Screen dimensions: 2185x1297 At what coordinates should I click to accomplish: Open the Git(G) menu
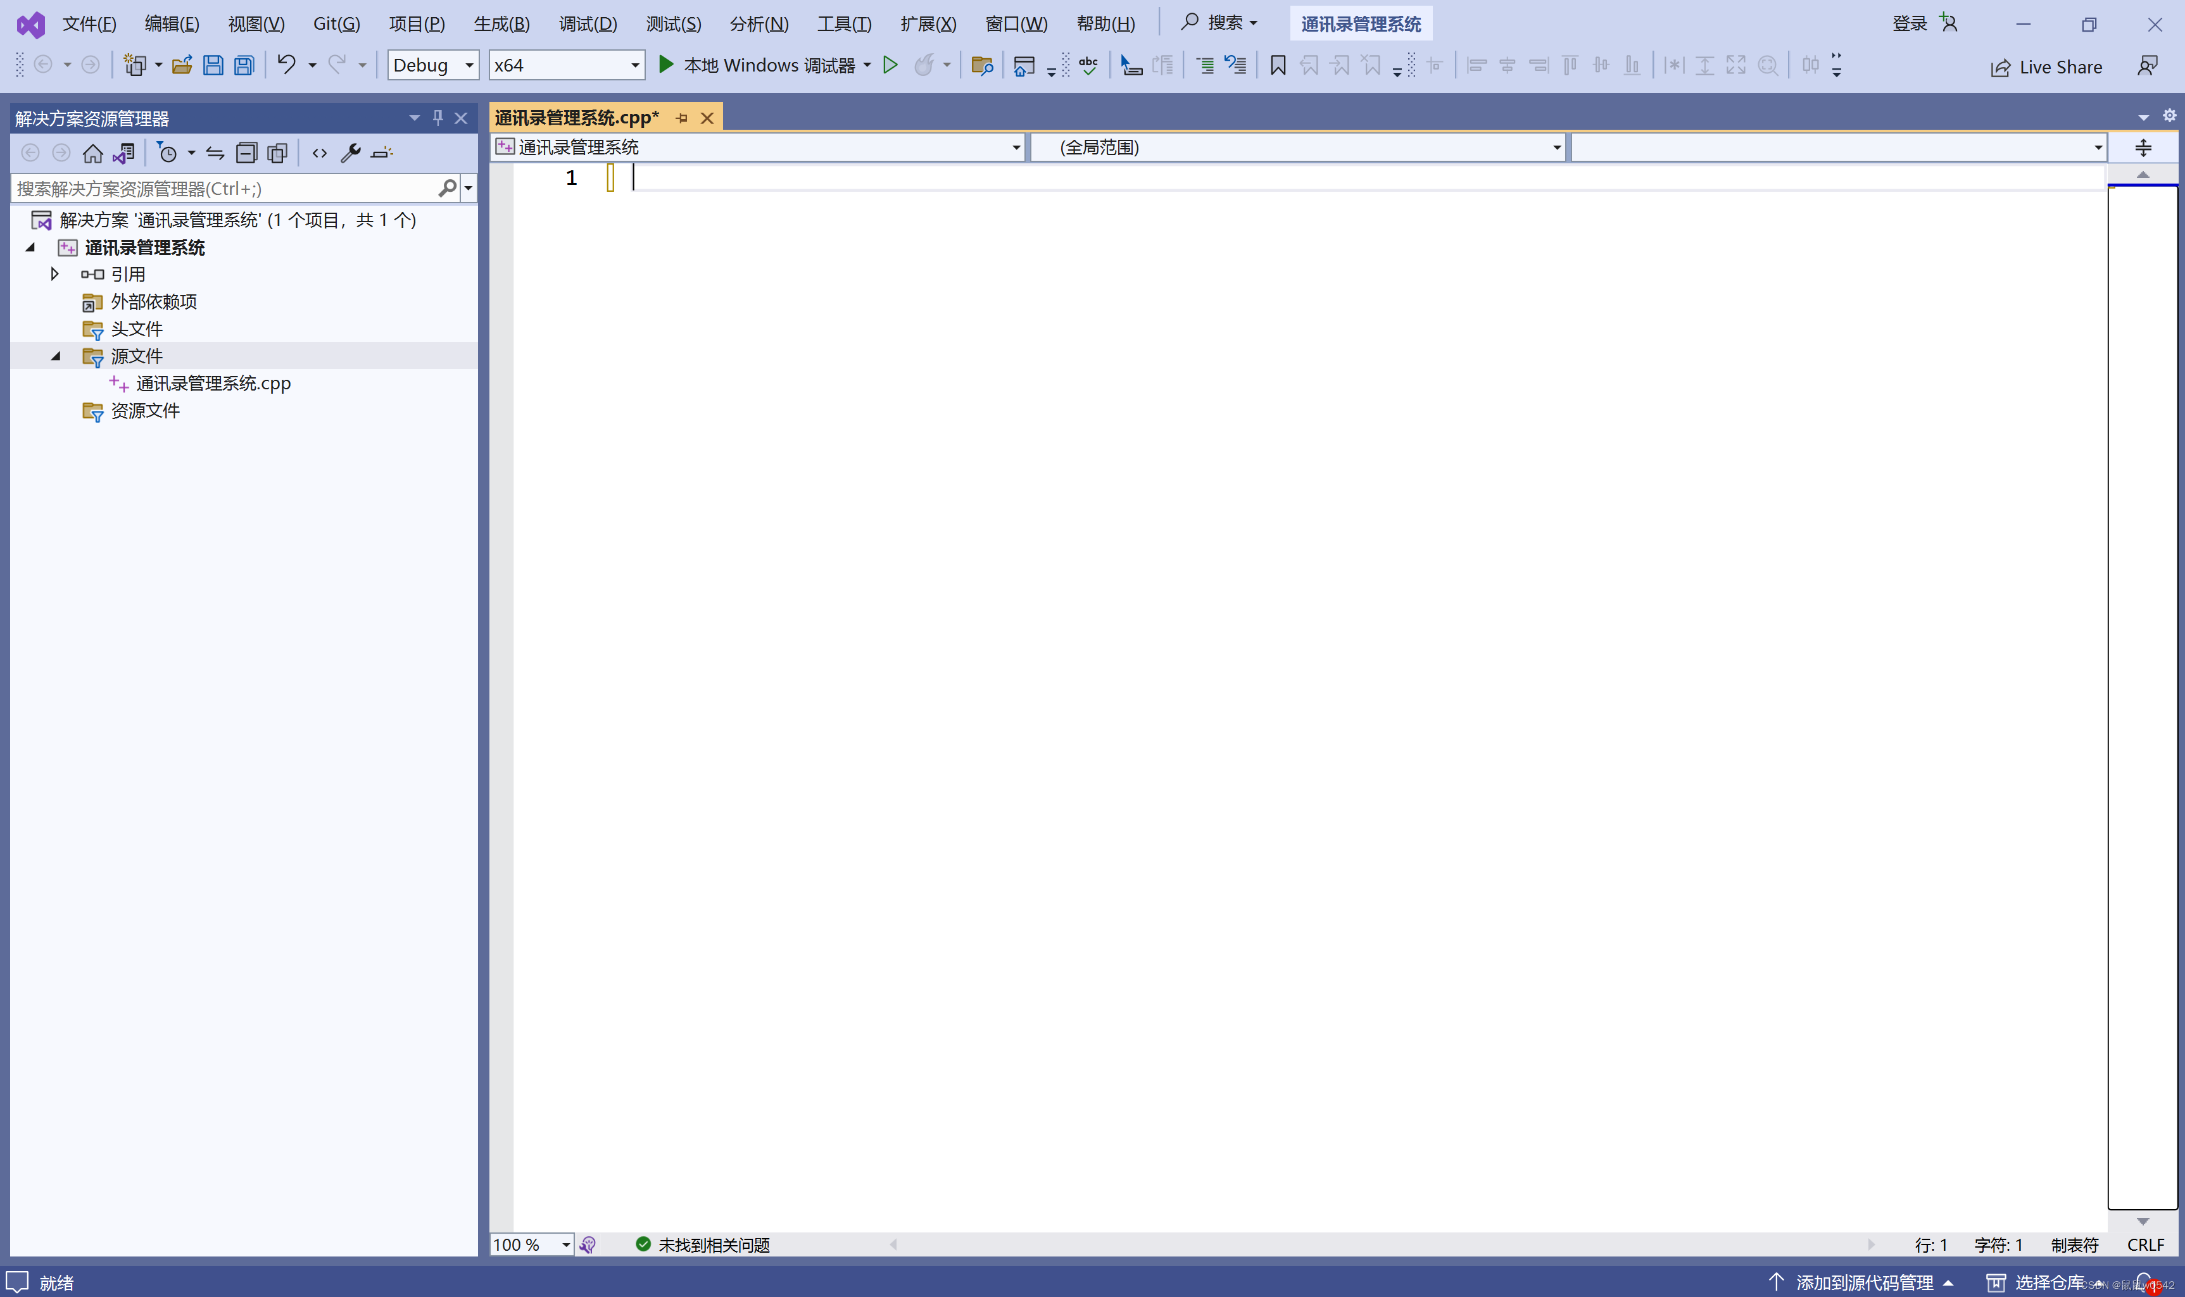tap(336, 23)
